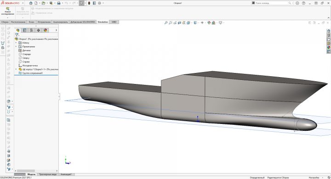Viewport: 331px width, 179px height.
Task: Click the Новое исследование button
Action: point(8,11)
